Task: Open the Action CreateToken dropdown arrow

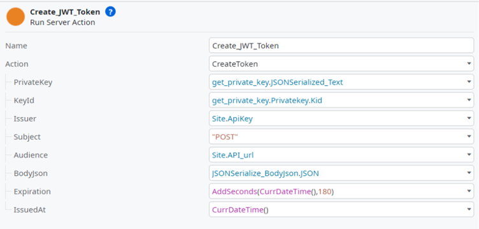Action: (x=469, y=64)
